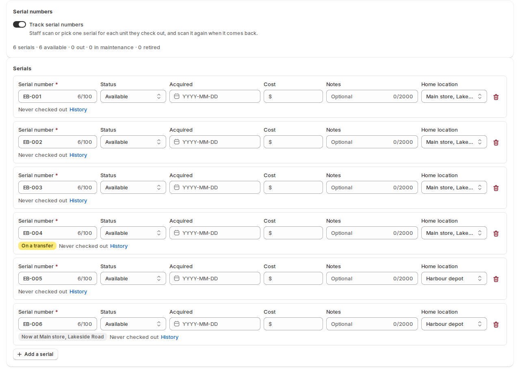Delete serial EB-001 with trash icon
This screenshot has width=520, height=373.
pyautogui.click(x=496, y=97)
